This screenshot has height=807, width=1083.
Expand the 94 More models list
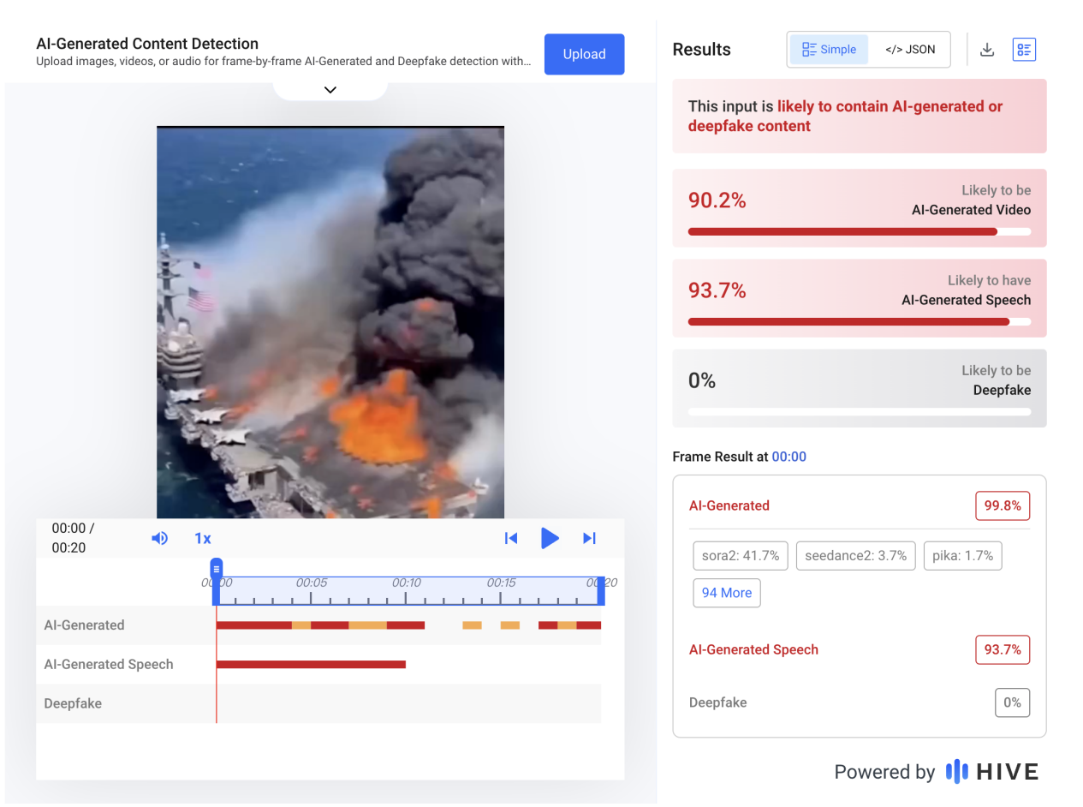coord(726,593)
